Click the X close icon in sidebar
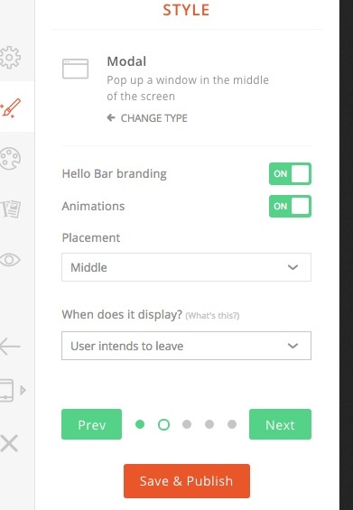This screenshot has width=353, height=510. [9, 443]
